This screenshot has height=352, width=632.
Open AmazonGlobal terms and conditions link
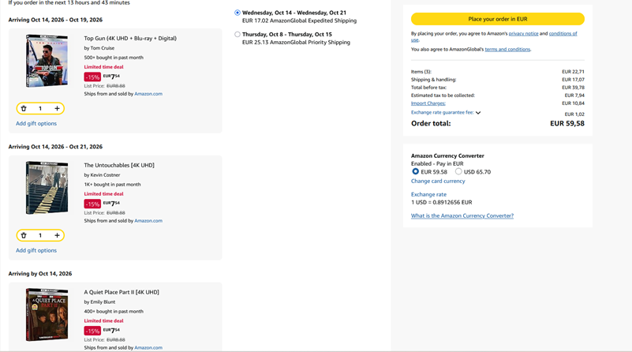pyautogui.click(x=507, y=49)
